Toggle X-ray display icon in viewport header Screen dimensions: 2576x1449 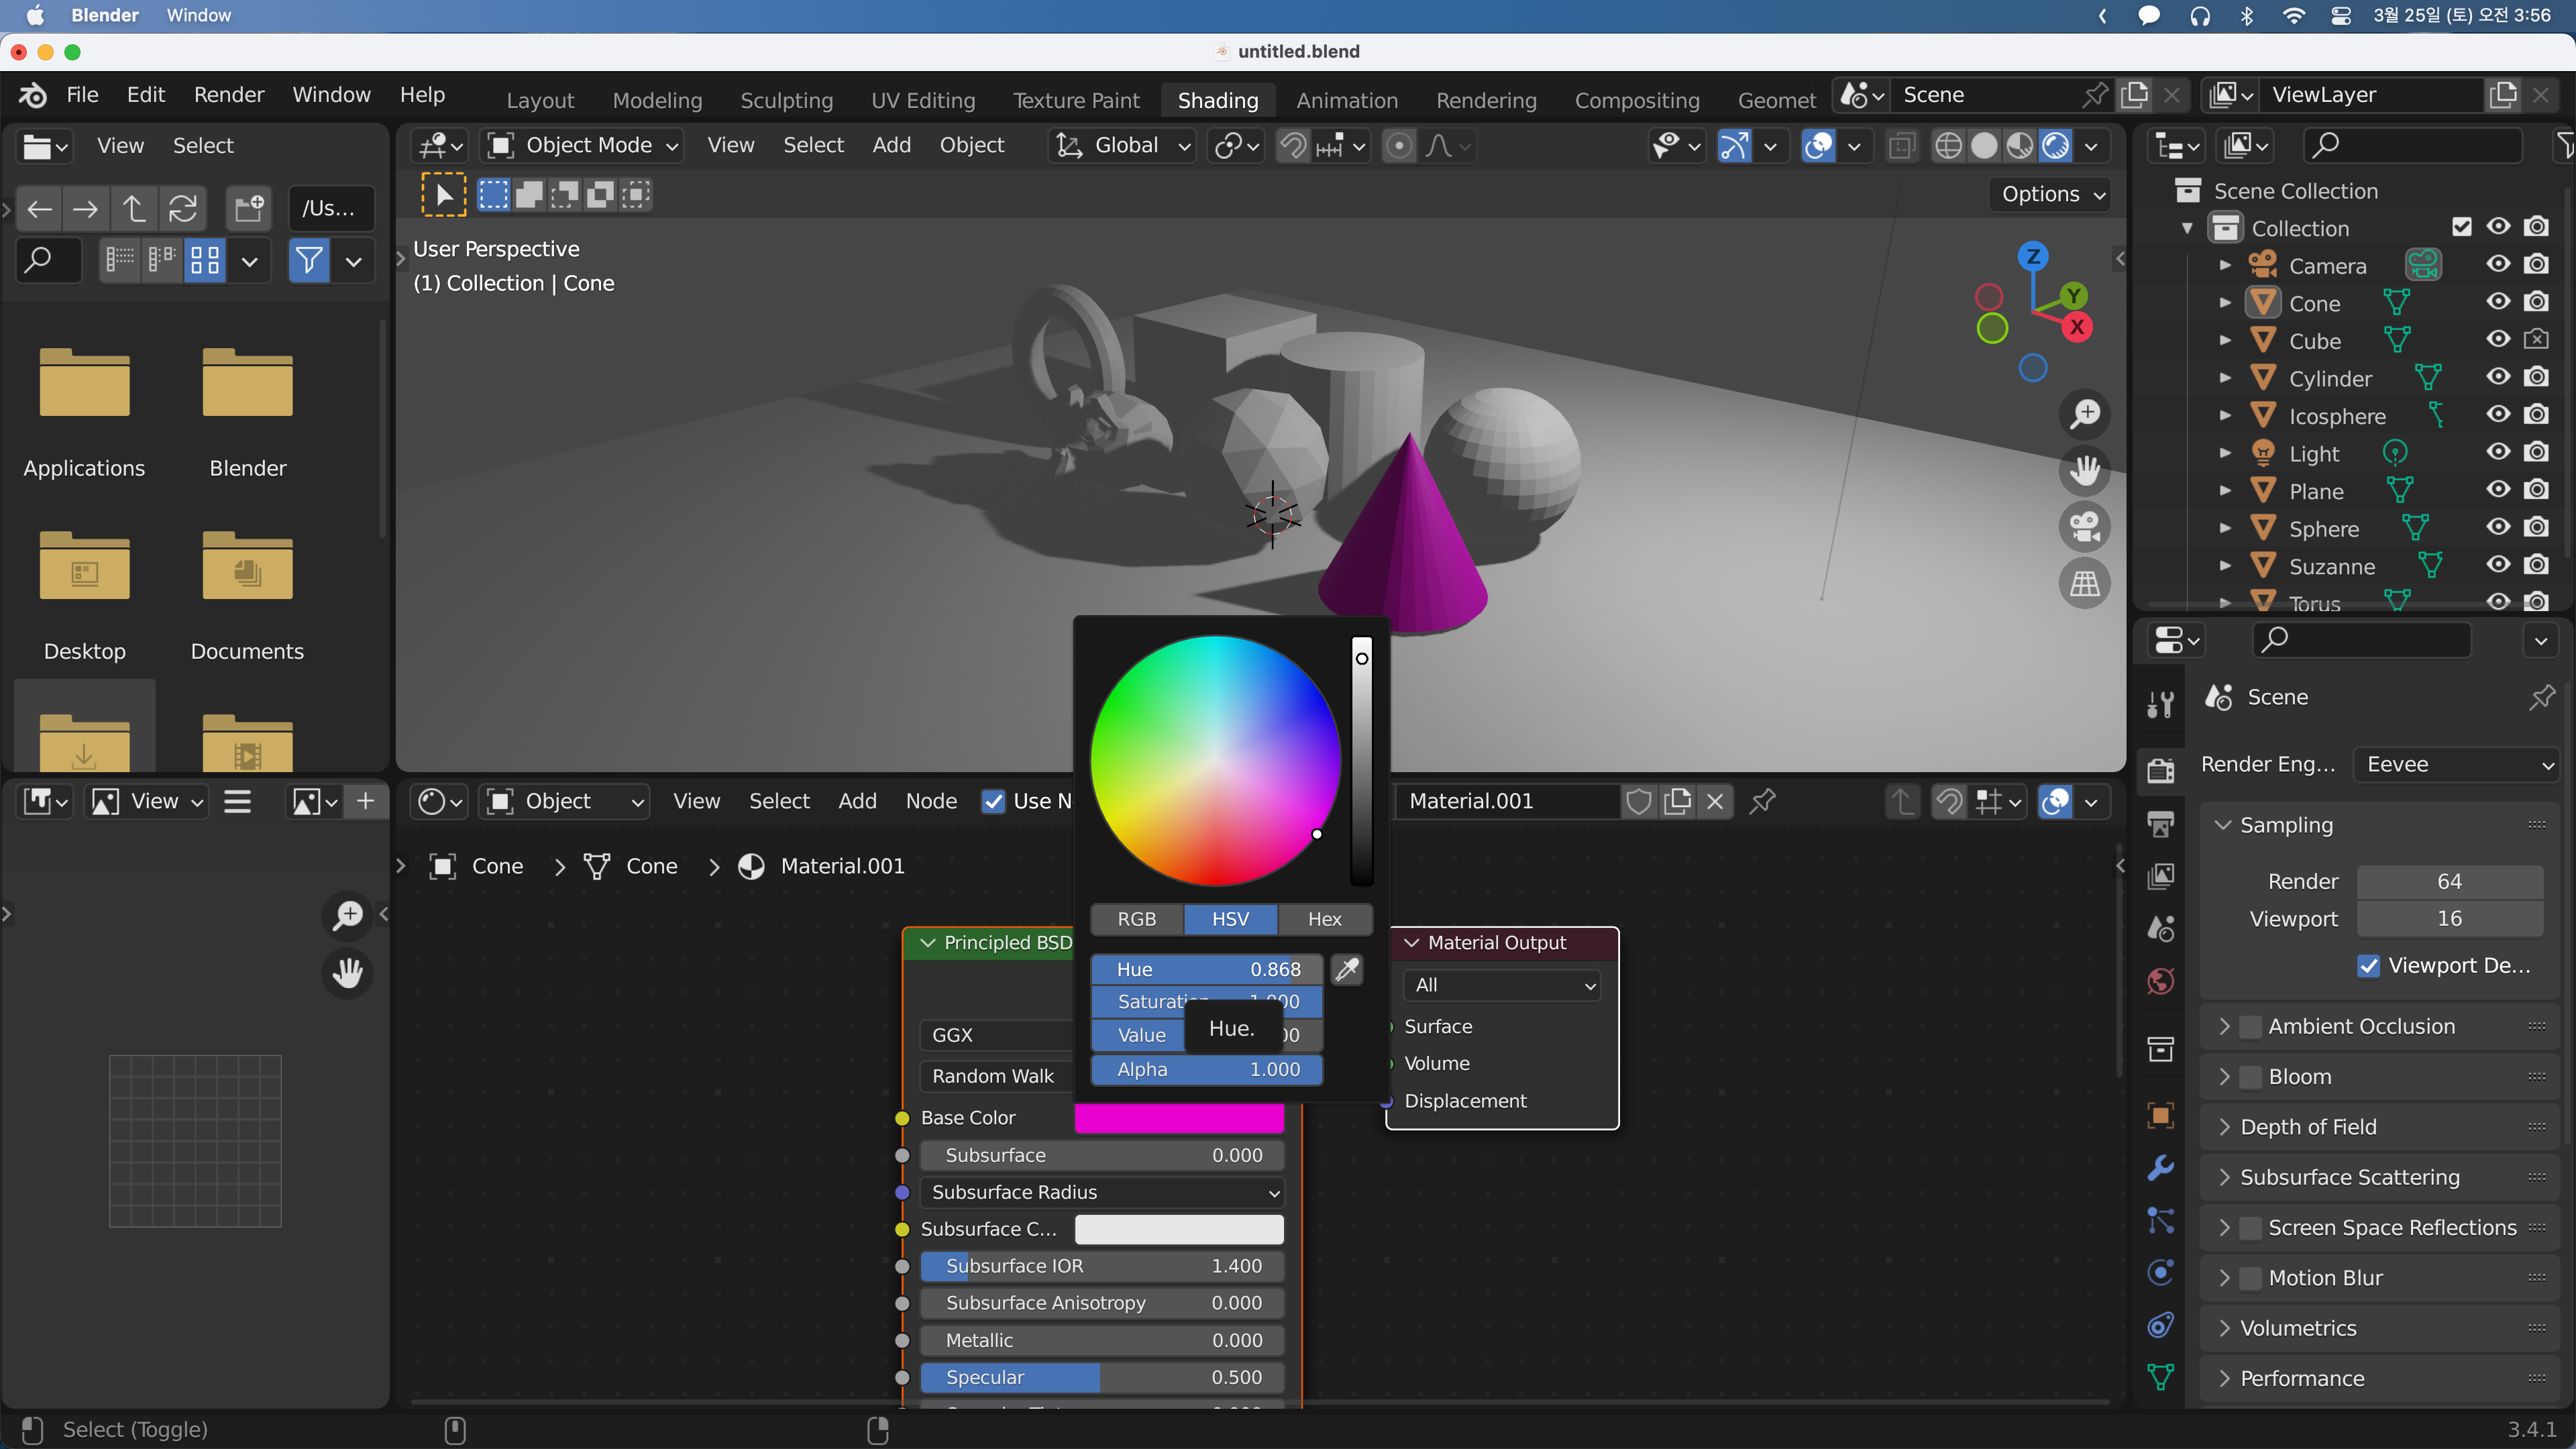tap(1901, 146)
